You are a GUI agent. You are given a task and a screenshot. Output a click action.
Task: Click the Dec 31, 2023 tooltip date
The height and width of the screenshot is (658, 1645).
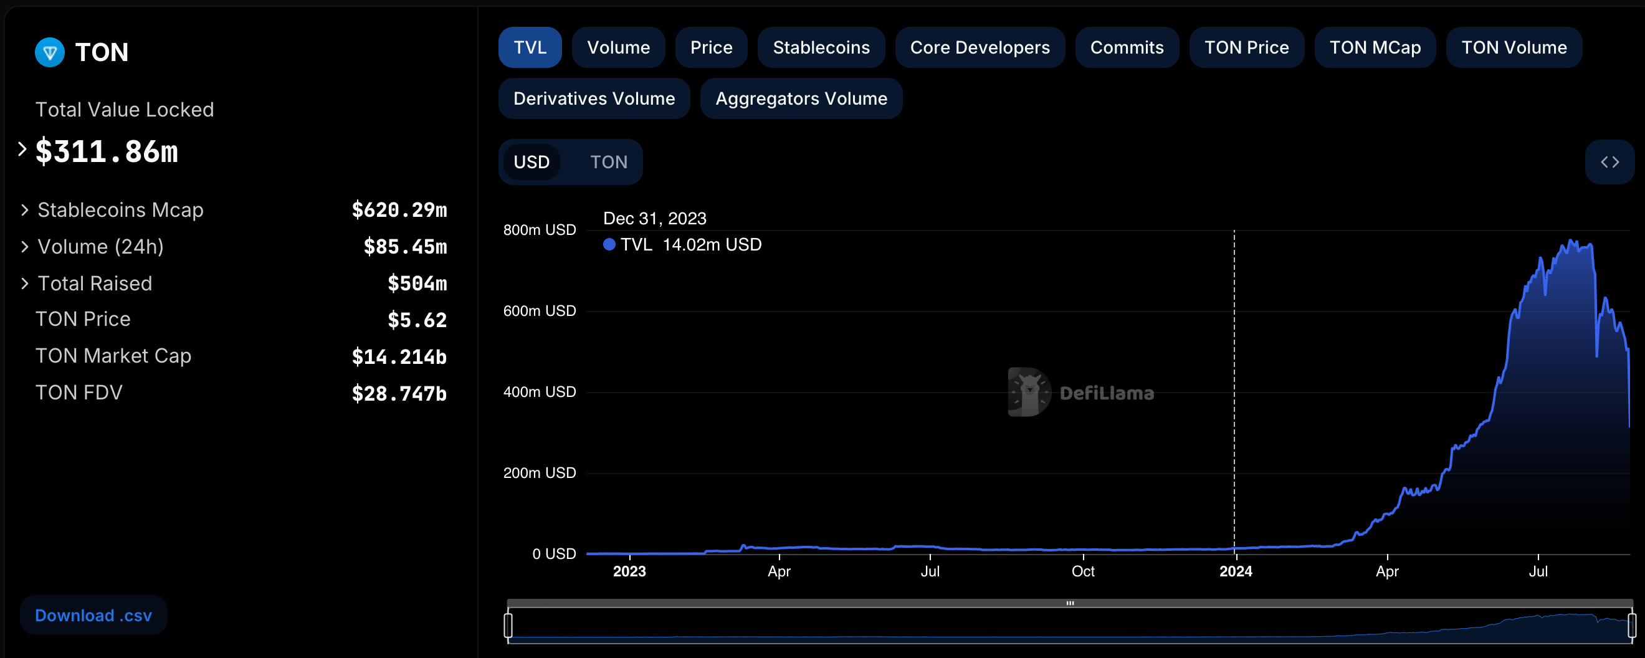[x=654, y=219]
